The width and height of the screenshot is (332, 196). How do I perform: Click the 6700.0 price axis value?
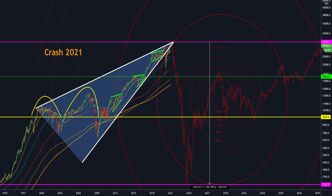[326, 140]
